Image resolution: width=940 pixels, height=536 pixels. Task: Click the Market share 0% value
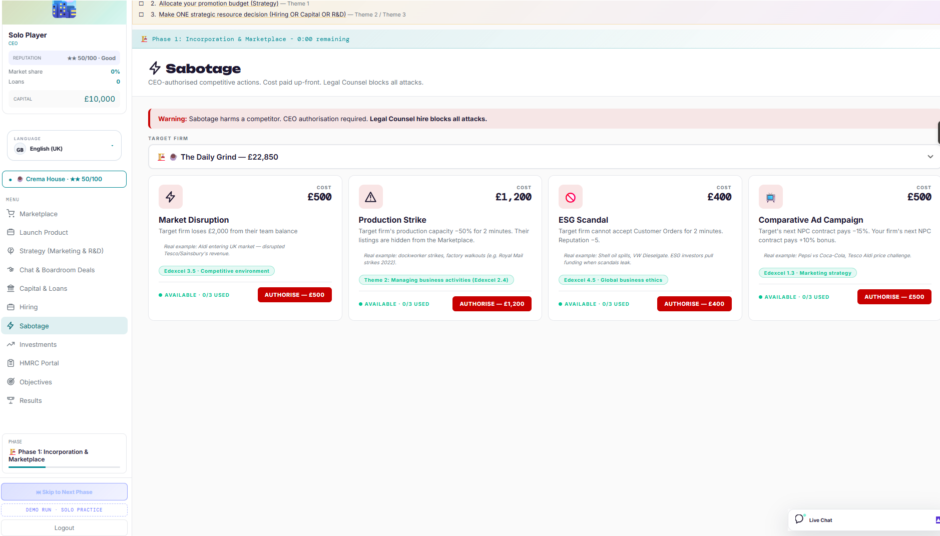click(x=115, y=72)
